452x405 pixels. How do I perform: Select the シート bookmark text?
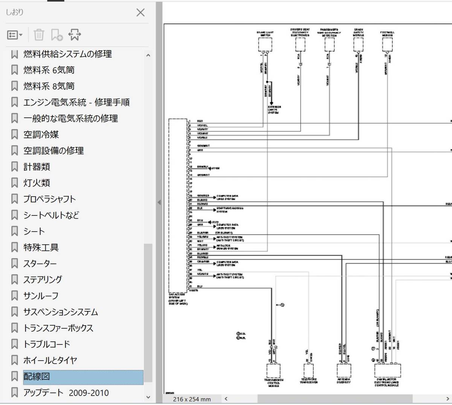click(x=34, y=231)
